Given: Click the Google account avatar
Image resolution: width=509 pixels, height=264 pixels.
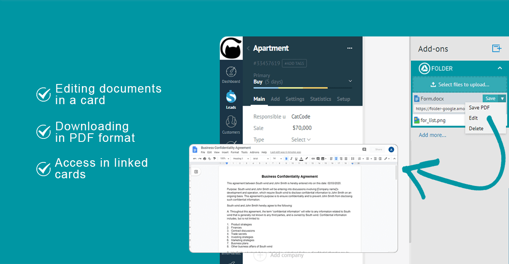Looking at the screenshot, I should point(391,150).
